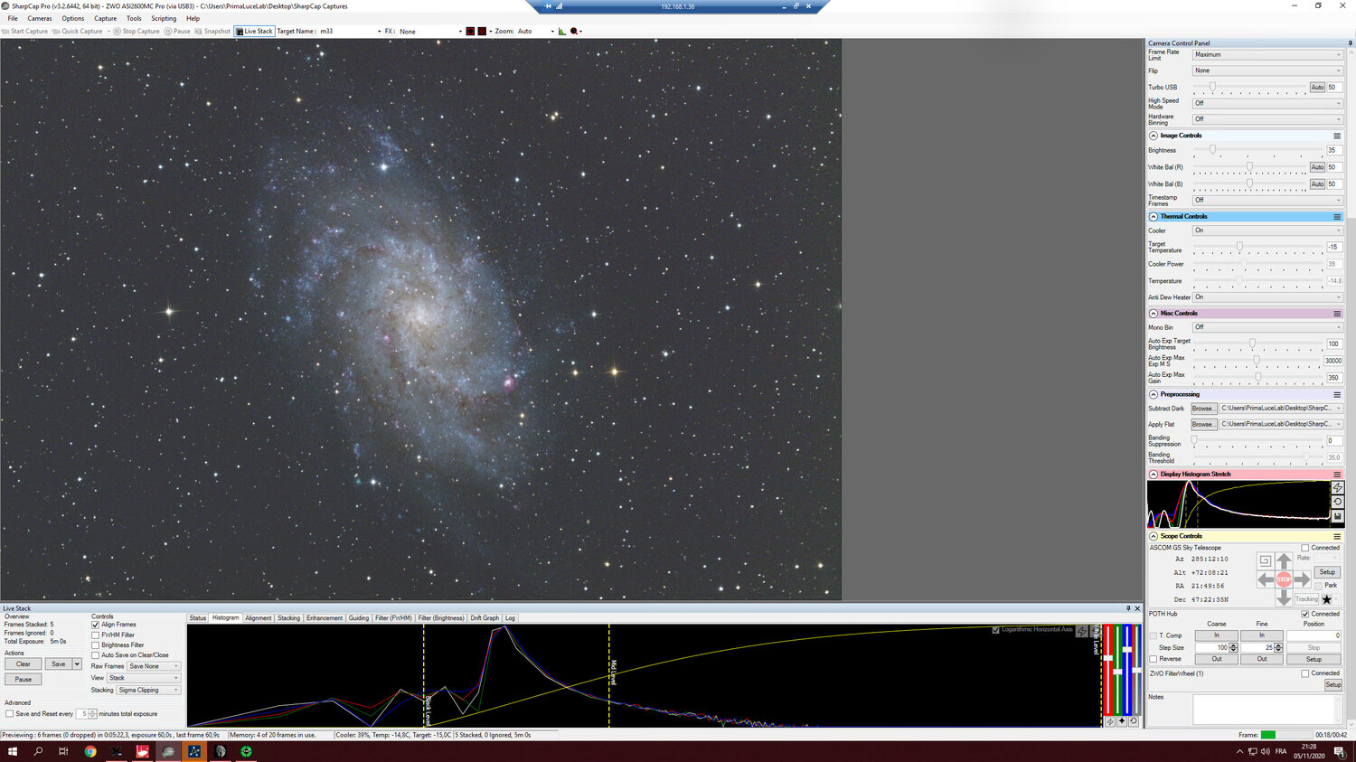Open the Cooler dropdown
The image size is (1356, 762).
tap(1267, 230)
